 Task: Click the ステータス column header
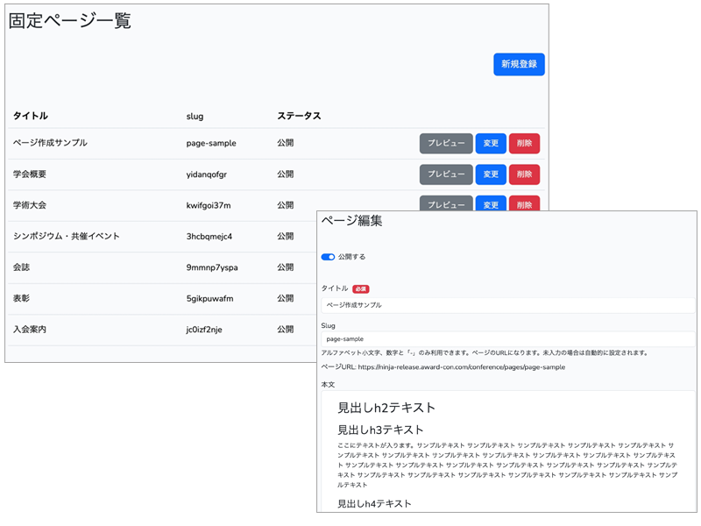[299, 116]
